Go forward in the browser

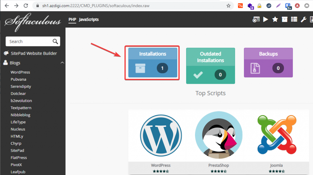pyautogui.click(x=16, y=6)
